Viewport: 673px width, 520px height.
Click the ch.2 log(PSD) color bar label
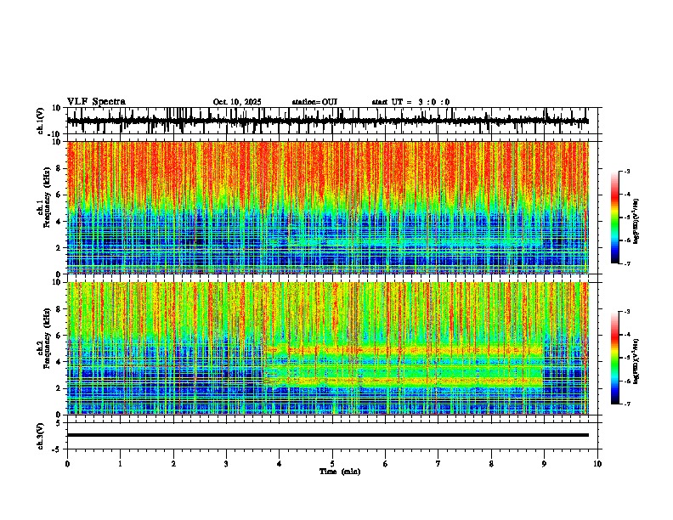636,361
